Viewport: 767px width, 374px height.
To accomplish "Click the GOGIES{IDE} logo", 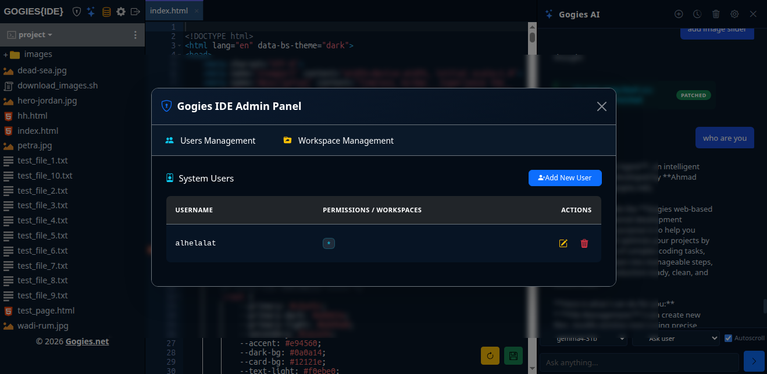I will click(x=34, y=12).
